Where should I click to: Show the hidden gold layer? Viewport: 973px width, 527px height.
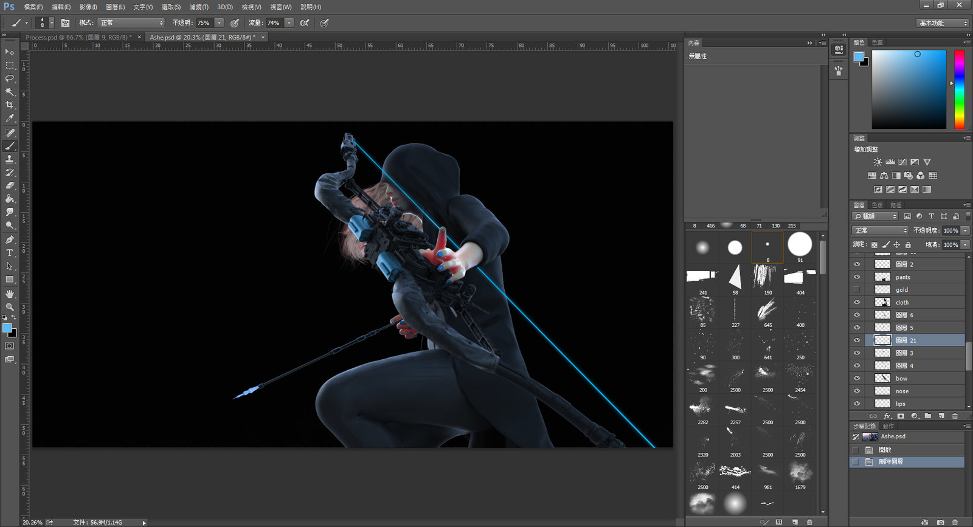click(x=857, y=289)
